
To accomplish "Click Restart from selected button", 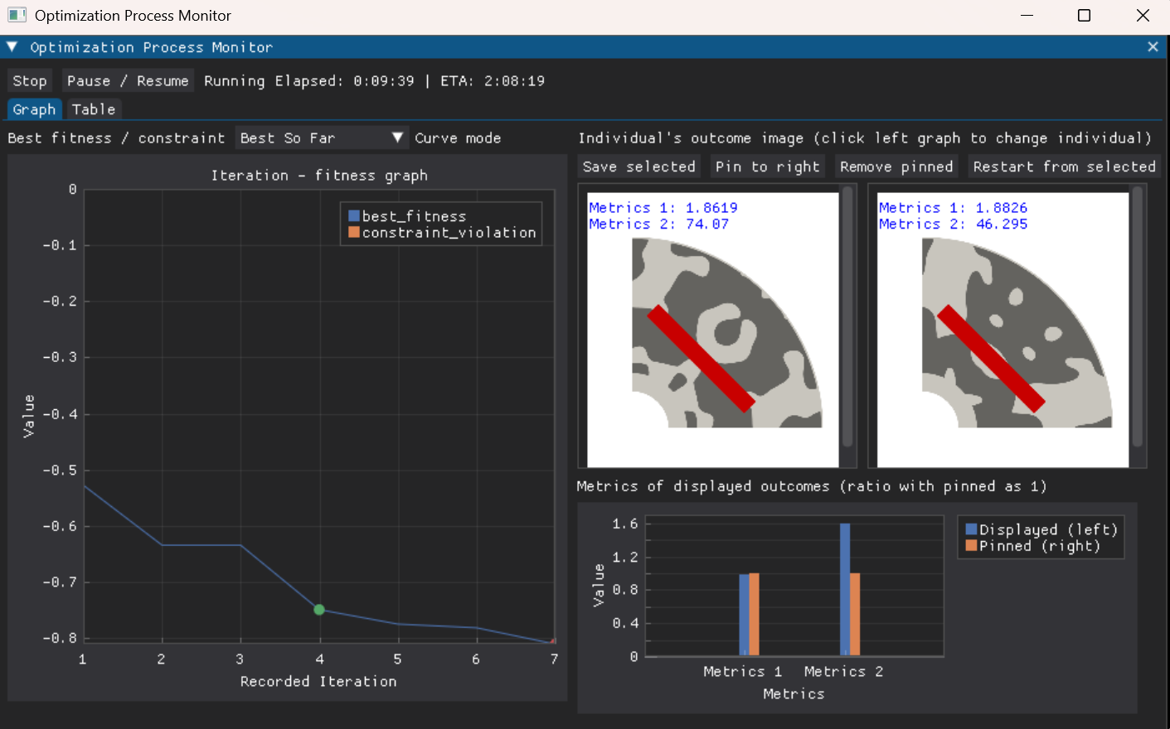I will [x=1065, y=167].
